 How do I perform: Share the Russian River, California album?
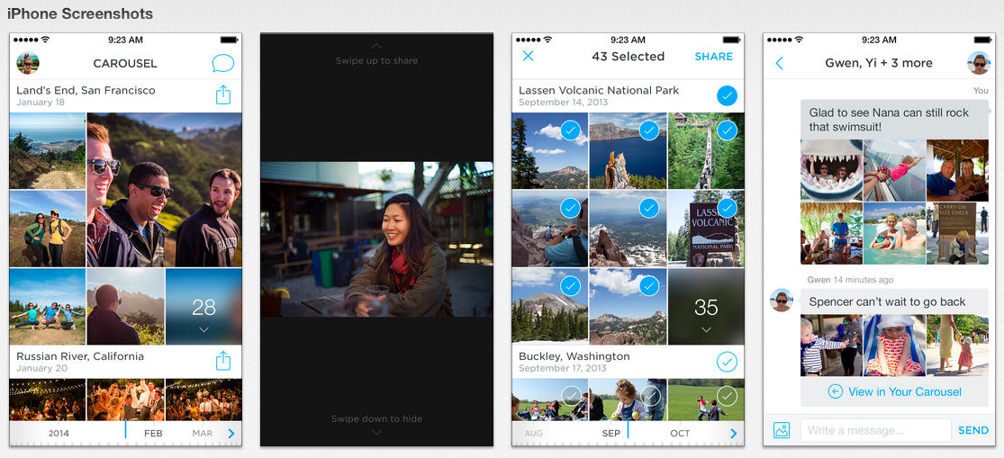click(x=222, y=361)
